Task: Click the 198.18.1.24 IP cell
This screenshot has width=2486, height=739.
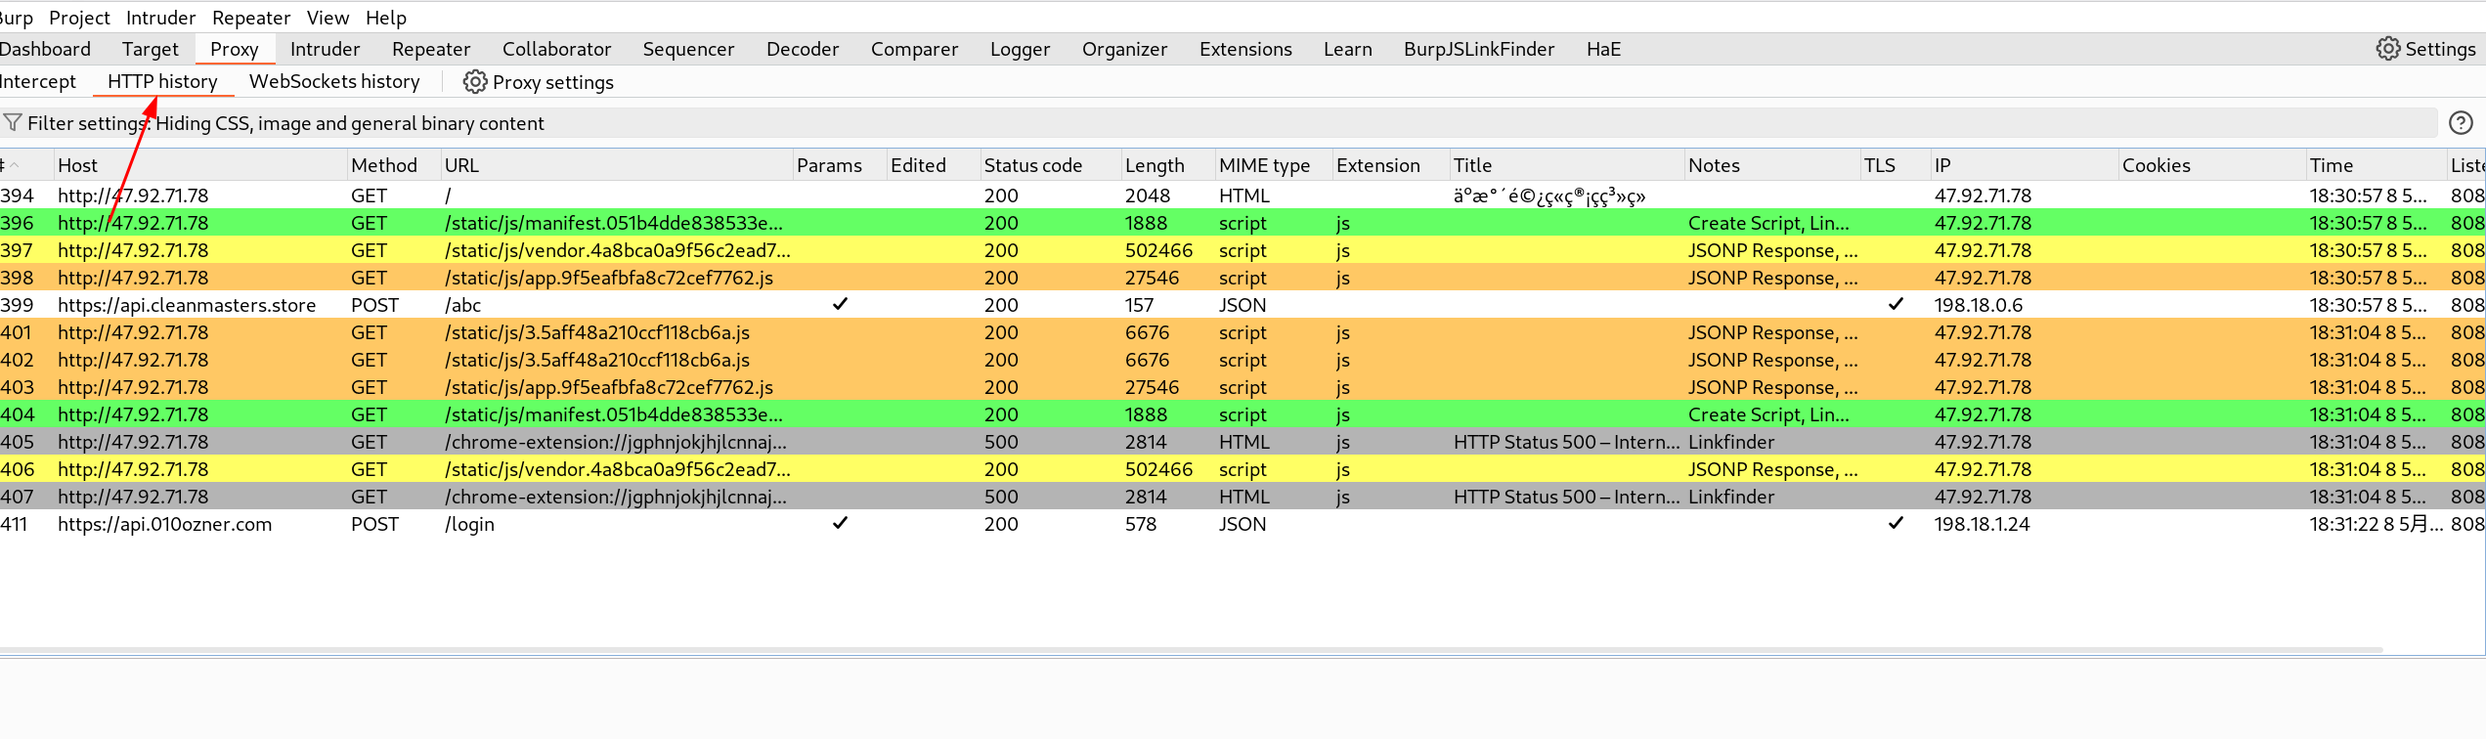Action: coord(2024,524)
